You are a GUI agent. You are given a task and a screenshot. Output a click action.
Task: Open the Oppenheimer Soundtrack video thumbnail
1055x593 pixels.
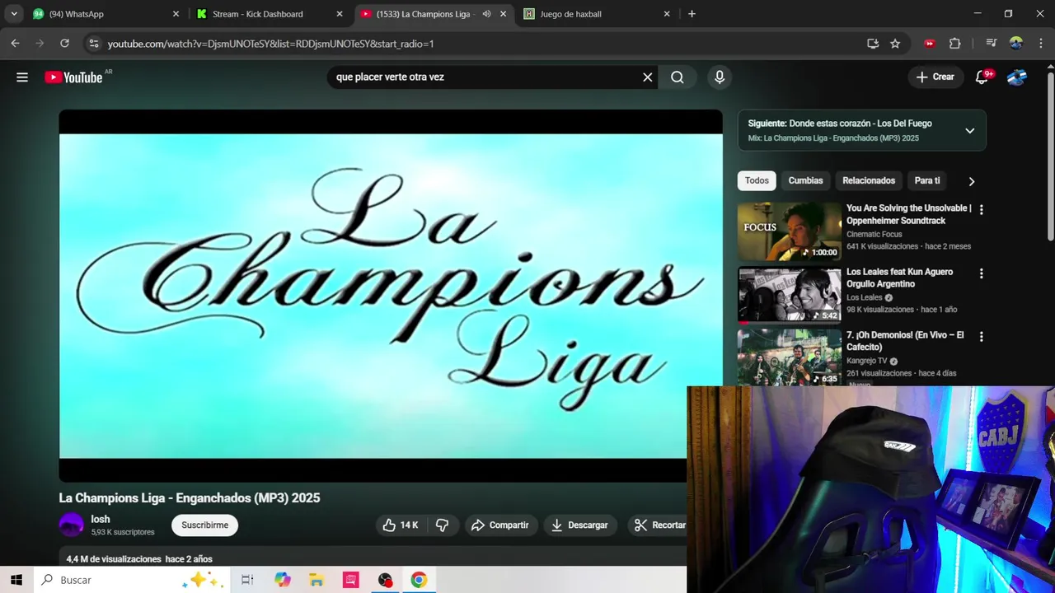(x=789, y=231)
